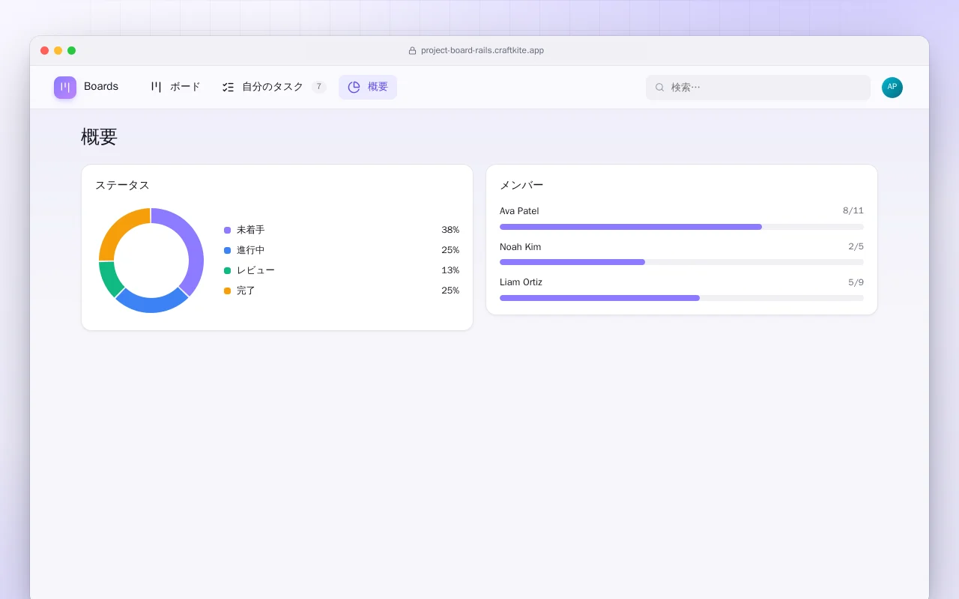Viewport: 959px width, 599px height.
Task: Click the lock icon in the address bar
Action: pyautogui.click(x=412, y=51)
